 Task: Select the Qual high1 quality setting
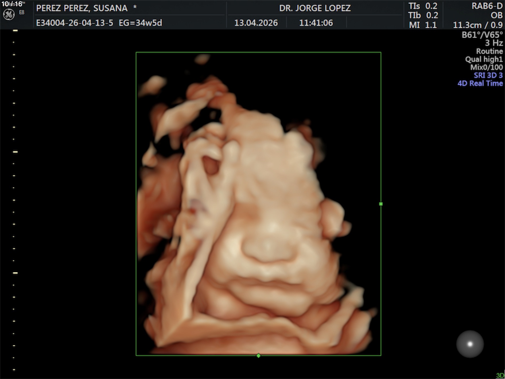484,59
